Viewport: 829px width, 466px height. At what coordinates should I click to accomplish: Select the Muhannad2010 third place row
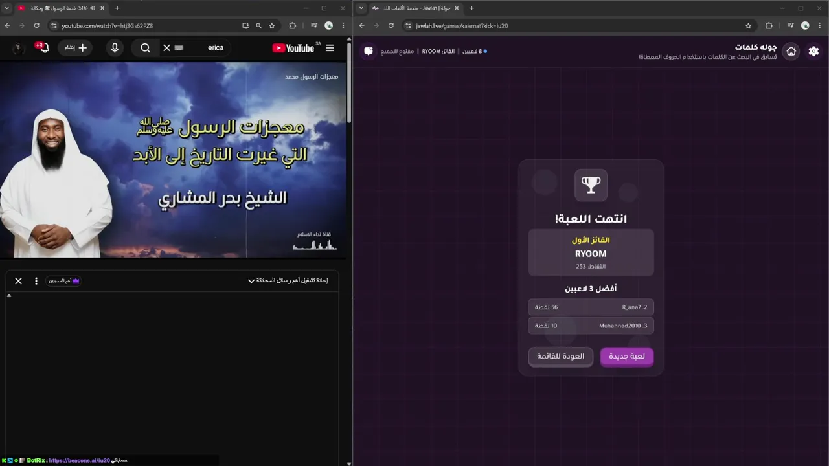coord(591,326)
